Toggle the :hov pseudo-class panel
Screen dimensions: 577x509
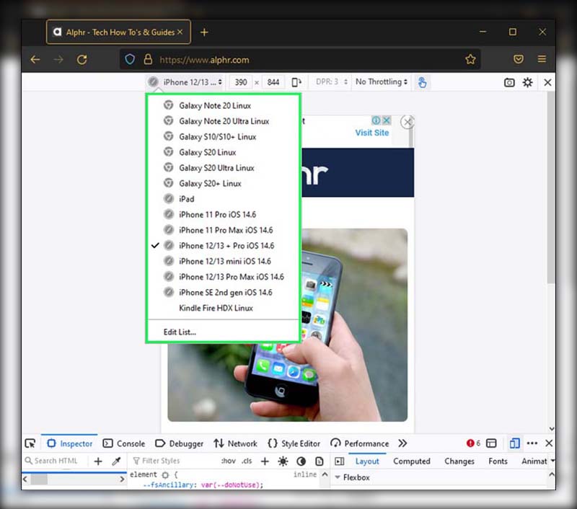point(229,461)
